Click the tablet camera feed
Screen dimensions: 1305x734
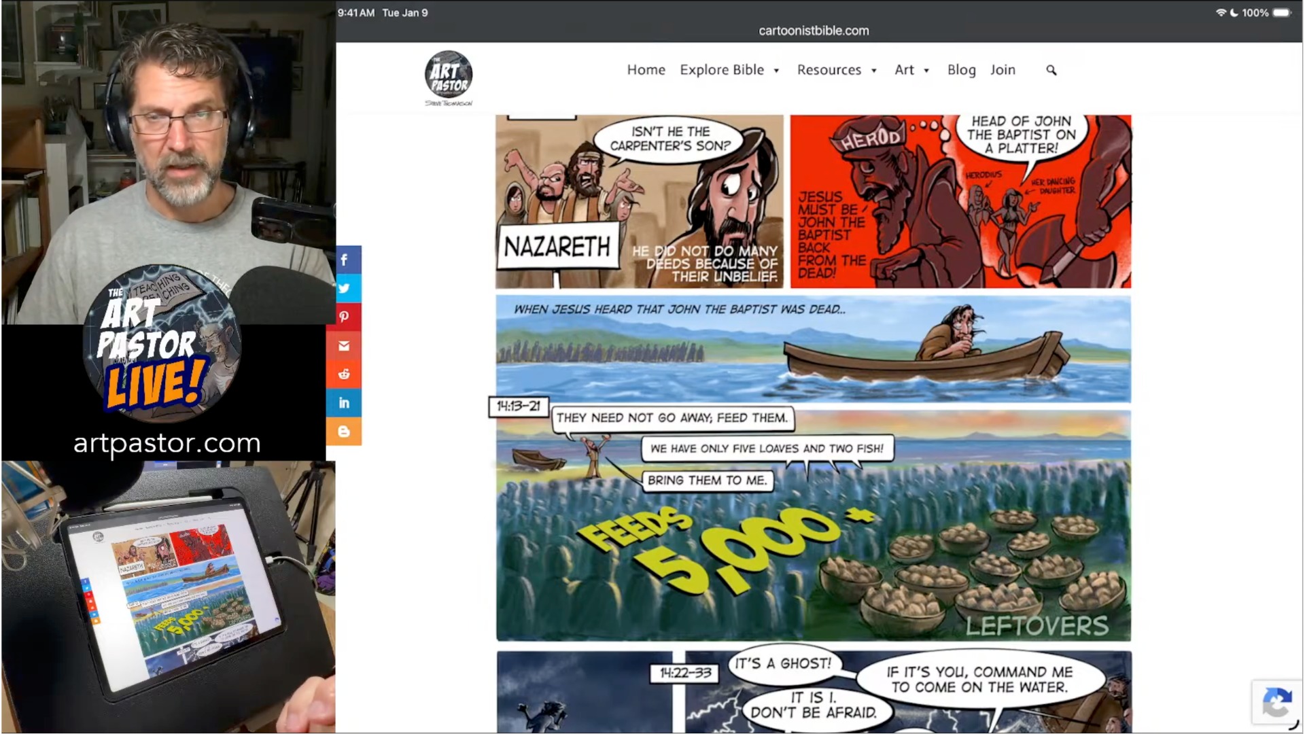point(168,597)
